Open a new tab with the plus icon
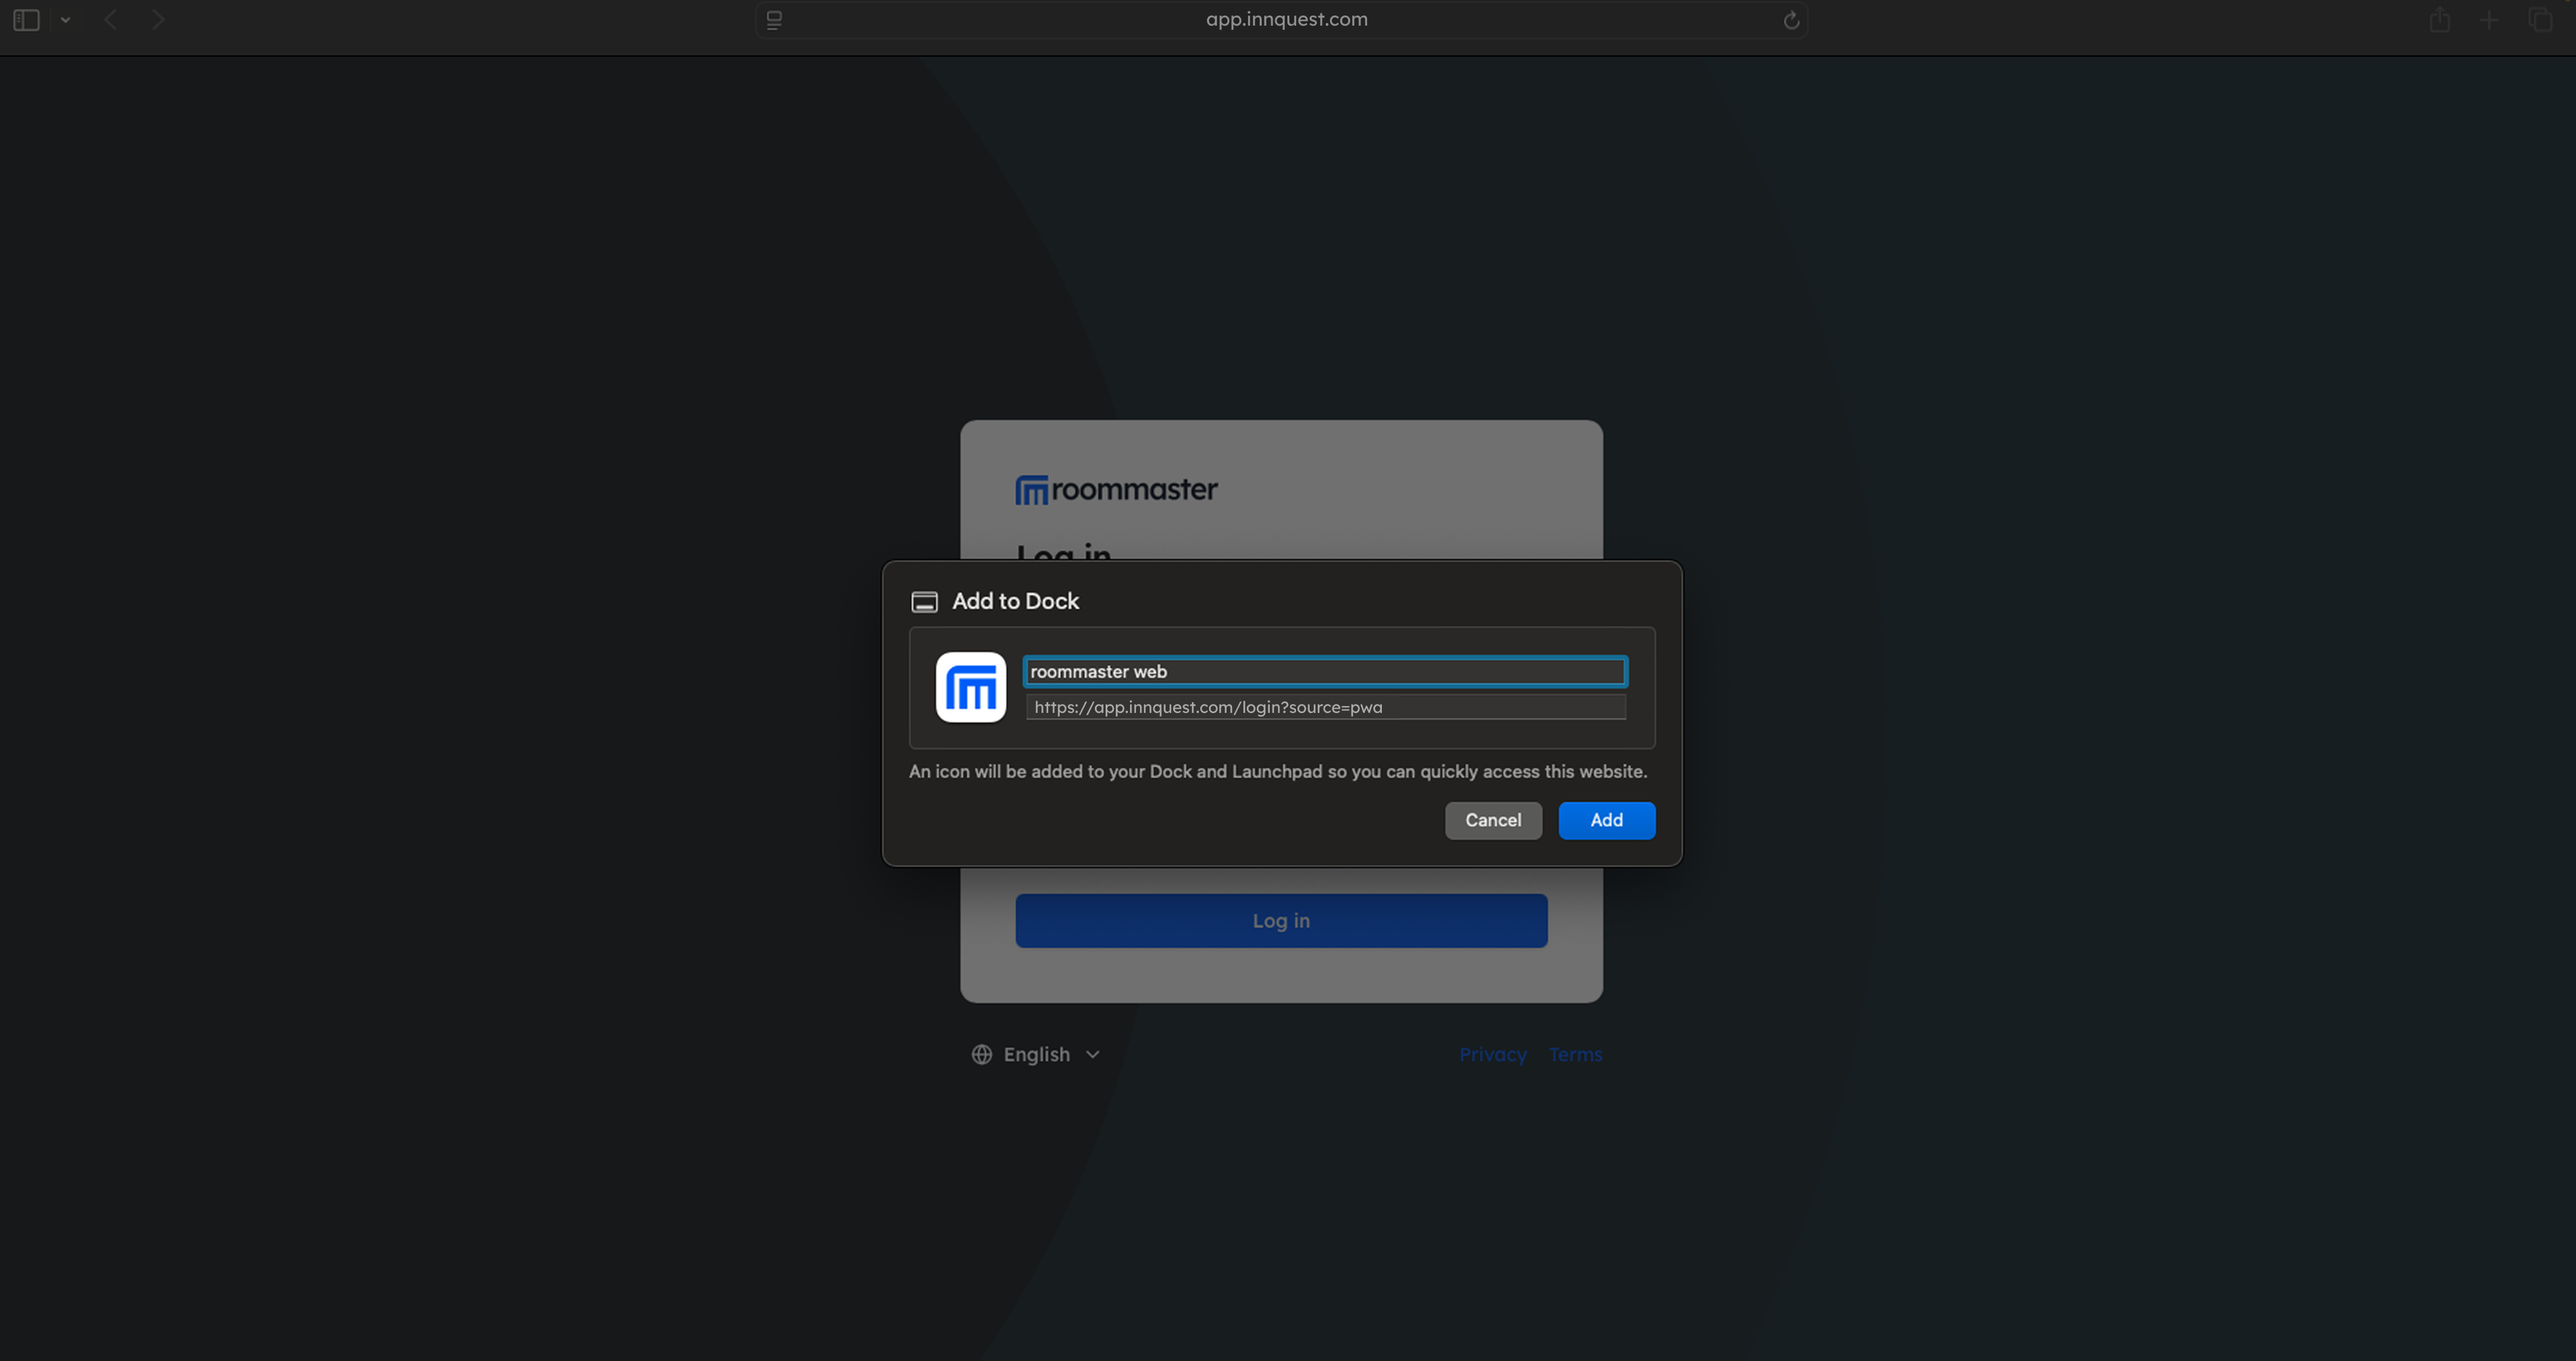2576x1361 pixels. (2490, 19)
